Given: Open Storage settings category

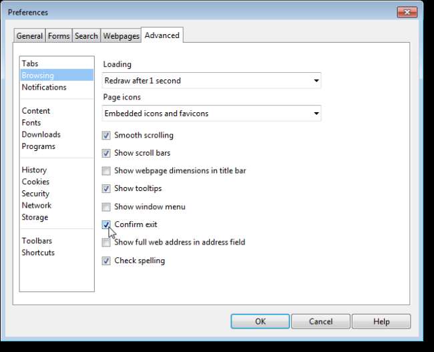Looking at the screenshot, I should point(57,217).
